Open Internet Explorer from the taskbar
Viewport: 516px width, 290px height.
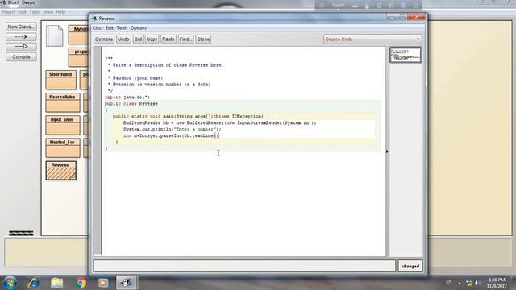(33, 283)
